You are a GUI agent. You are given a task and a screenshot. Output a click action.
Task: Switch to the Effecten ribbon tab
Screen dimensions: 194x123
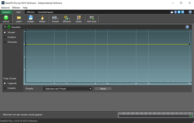pyautogui.click(x=31, y=12)
